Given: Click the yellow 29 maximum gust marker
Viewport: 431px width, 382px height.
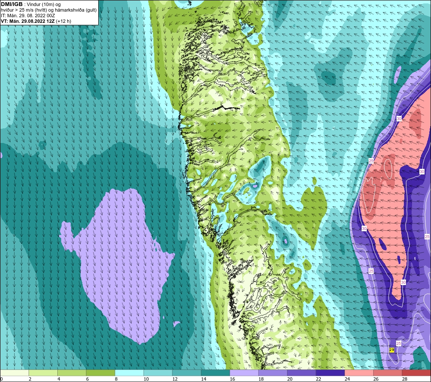Looking at the screenshot, I should [x=392, y=350].
